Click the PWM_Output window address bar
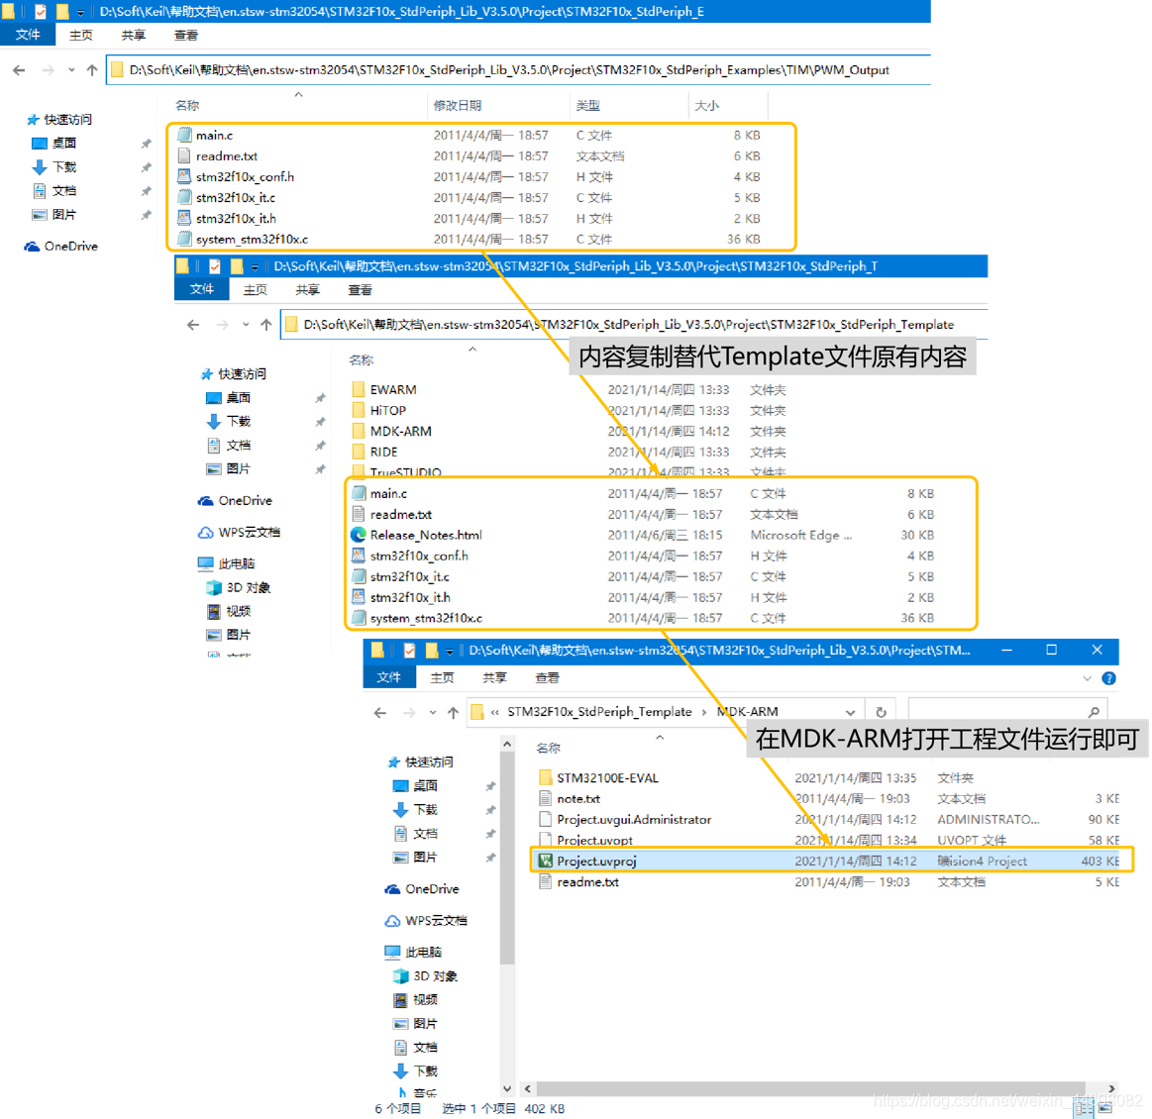Viewport: 1152px width, 1119px height. [518, 69]
